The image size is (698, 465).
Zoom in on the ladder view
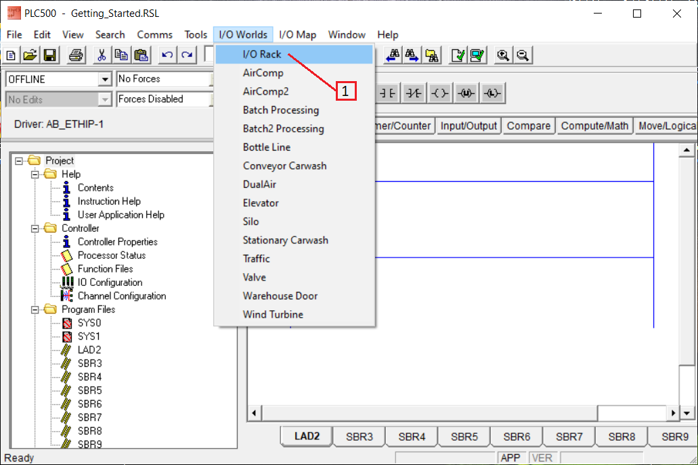click(x=503, y=55)
